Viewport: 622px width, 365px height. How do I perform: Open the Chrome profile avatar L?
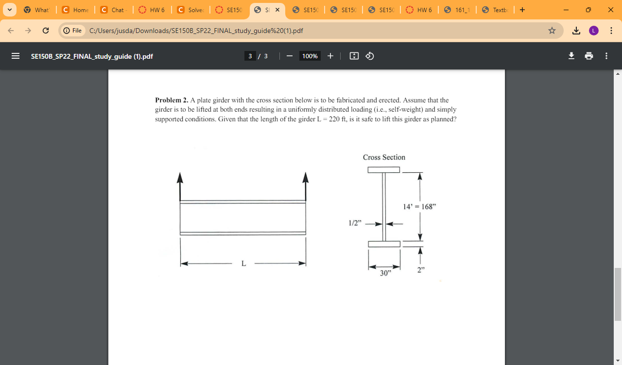[593, 31]
